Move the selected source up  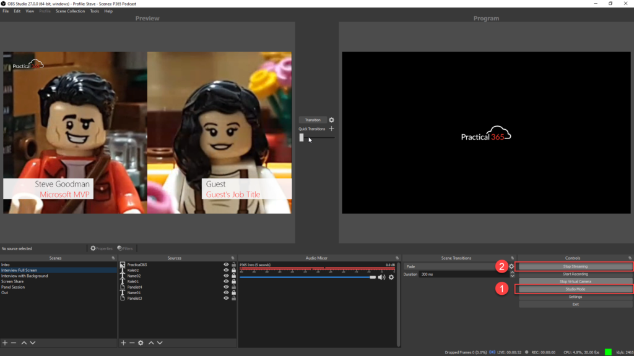151,342
